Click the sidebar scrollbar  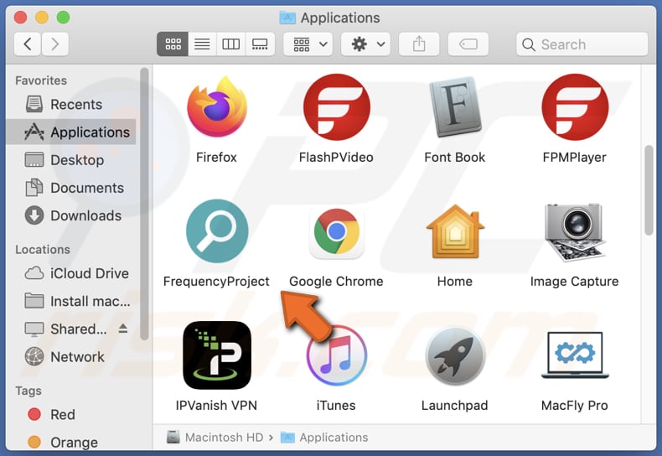coord(144,204)
